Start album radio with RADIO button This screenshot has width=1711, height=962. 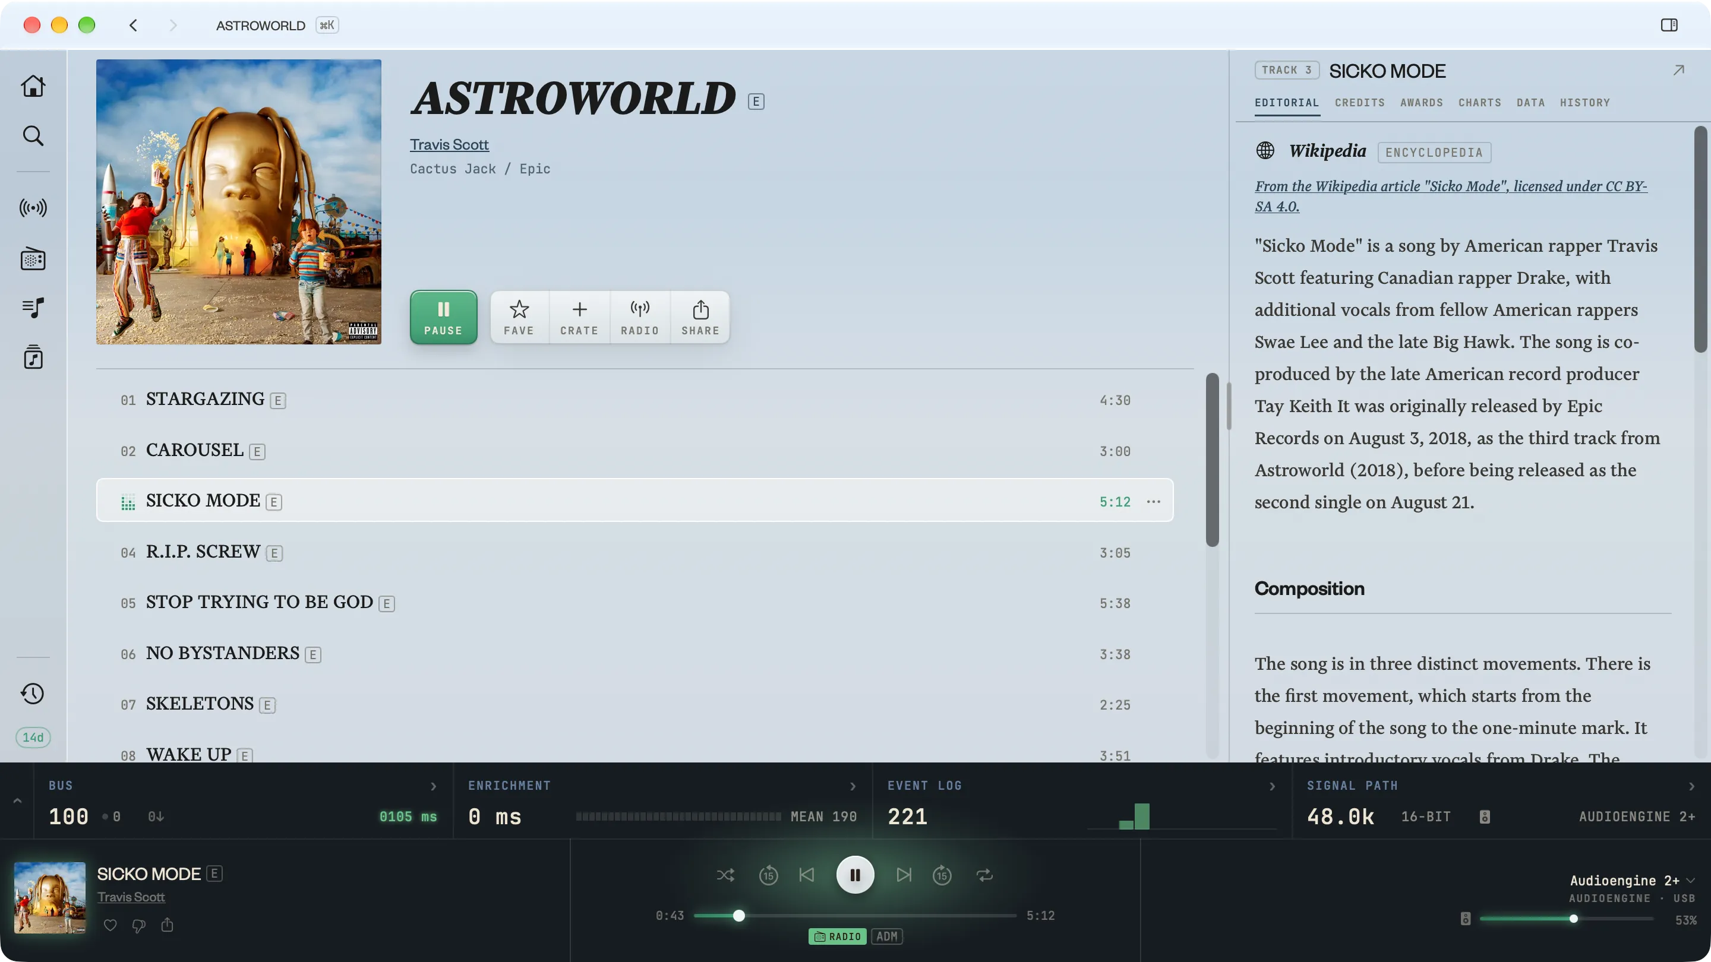coord(640,317)
